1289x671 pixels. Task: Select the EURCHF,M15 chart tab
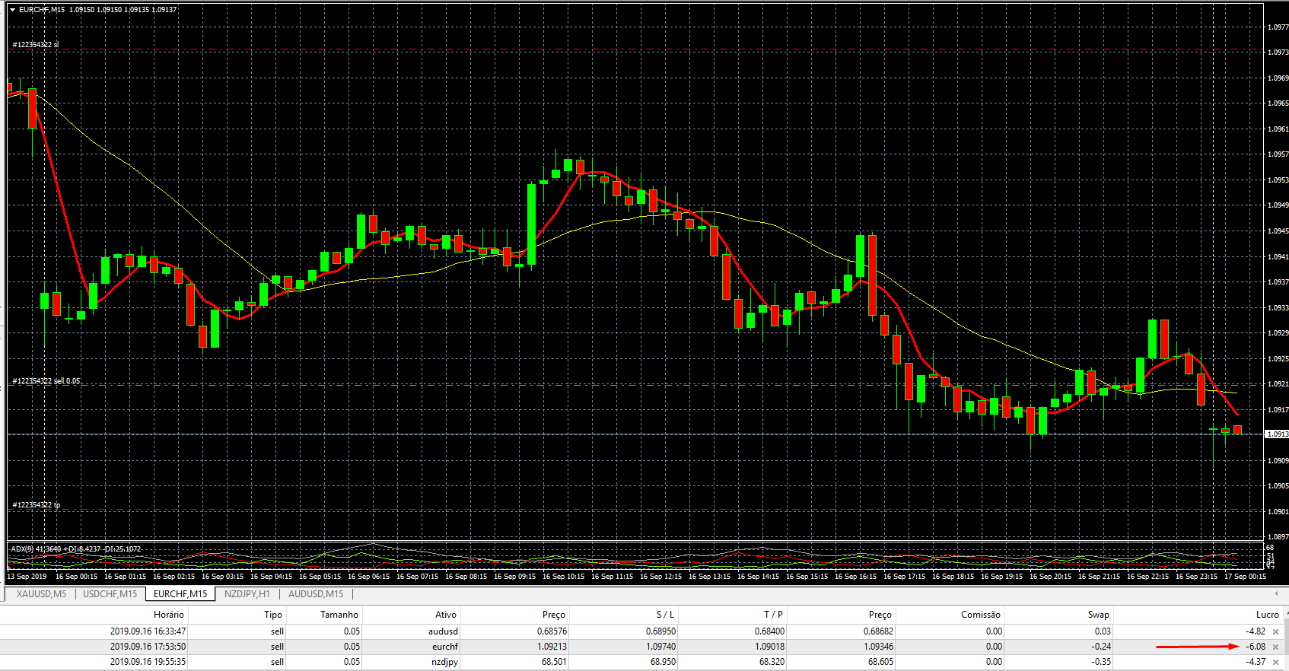[180, 594]
